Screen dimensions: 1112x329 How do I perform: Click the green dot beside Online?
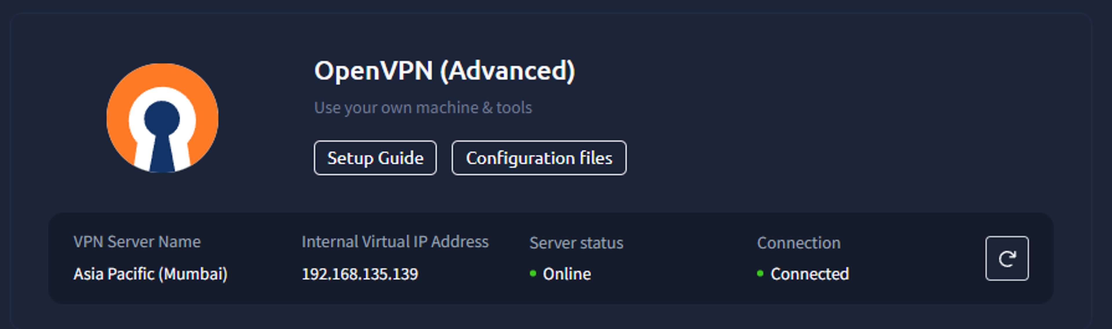[x=533, y=273]
